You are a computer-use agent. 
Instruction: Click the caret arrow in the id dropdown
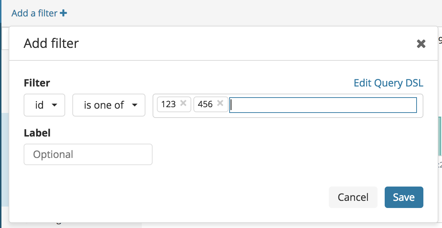coord(54,105)
